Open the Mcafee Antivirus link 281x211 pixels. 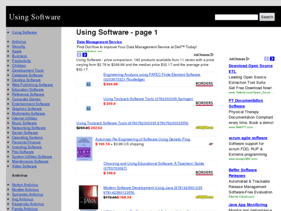tap(26, 189)
